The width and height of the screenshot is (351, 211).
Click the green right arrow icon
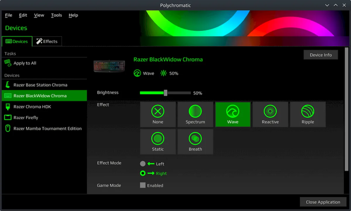click(151, 173)
